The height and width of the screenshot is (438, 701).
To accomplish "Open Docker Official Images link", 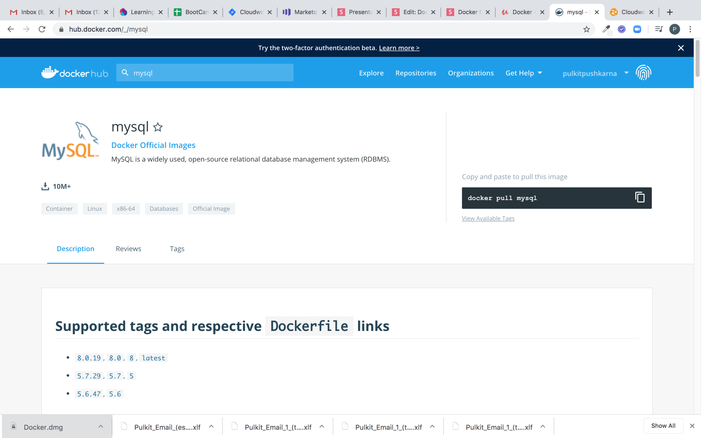I will pos(153,145).
